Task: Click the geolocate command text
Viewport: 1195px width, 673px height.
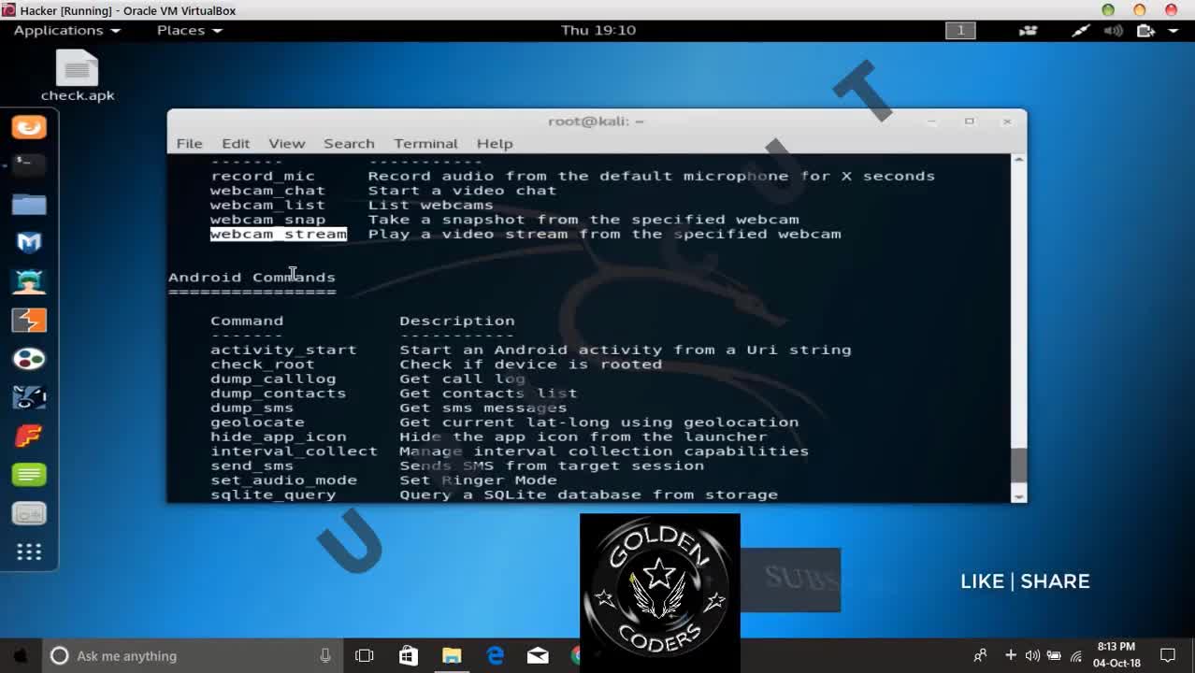Action: click(x=257, y=422)
